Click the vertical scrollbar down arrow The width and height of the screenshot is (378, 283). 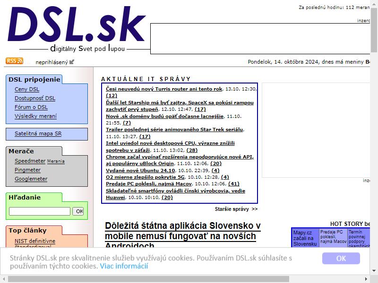click(x=374, y=271)
